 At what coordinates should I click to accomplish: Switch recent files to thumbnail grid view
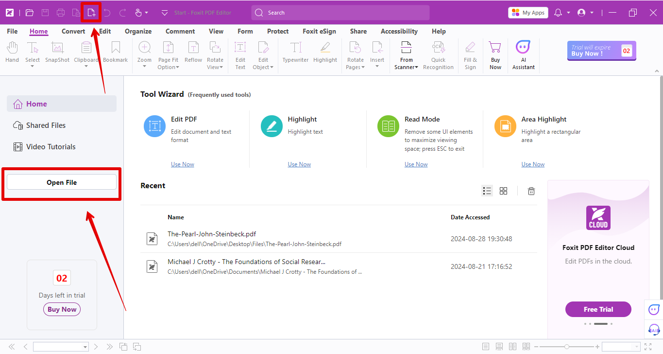[503, 191]
